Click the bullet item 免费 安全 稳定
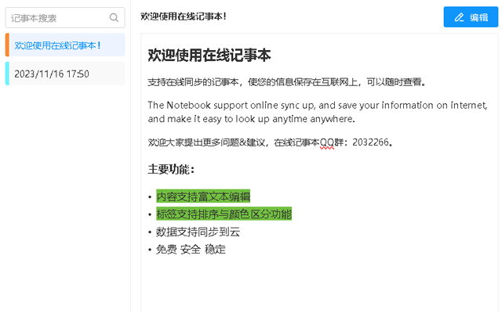This screenshot has height=313, width=502. [x=191, y=250]
